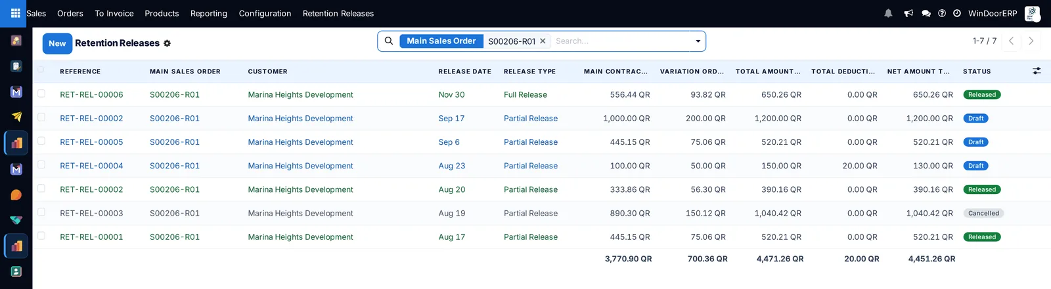The width and height of the screenshot is (1051, 289).
Task: Open the To Invoice menu
Action: click(x=114, y=13)
